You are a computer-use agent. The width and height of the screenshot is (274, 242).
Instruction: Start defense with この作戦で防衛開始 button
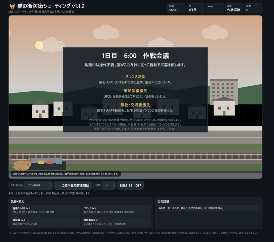(x=73, y=185)
